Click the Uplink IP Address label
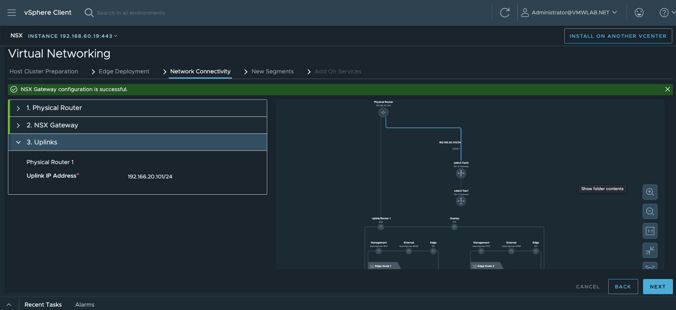The height and width of the screenshot is (310, 676). coord(51,176)
